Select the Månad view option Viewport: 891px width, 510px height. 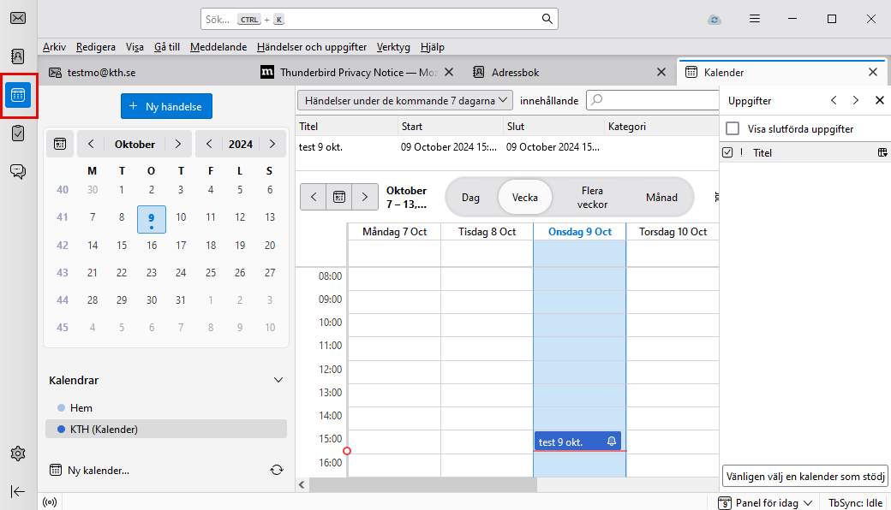coord(661,198)
